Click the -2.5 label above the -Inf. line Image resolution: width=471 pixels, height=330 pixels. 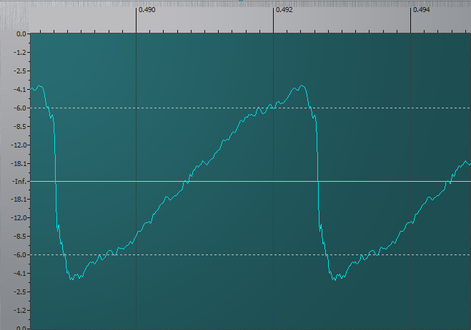[20, 71]
